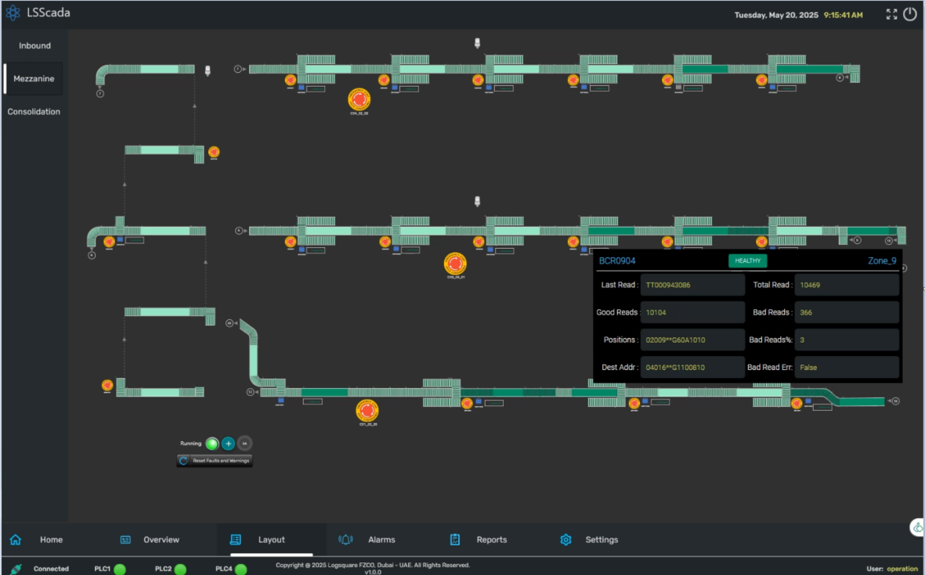Click the HEALTHY status badge
The image size is (925, 575).
(x=748, y=261)
